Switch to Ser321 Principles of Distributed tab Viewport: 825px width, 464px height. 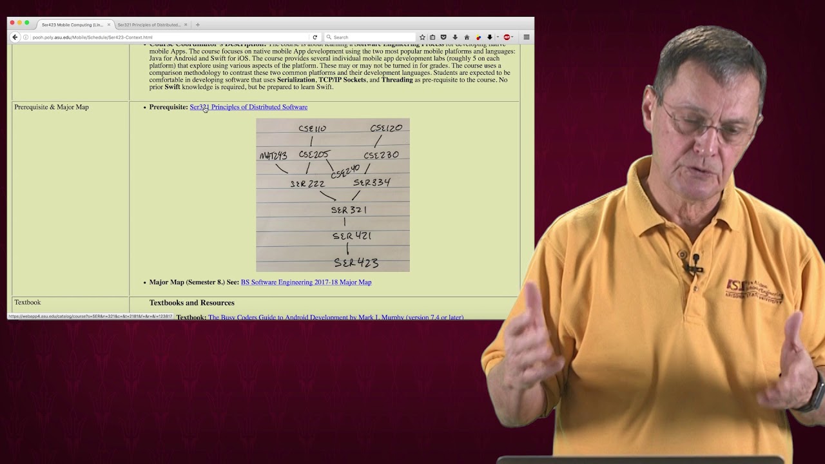[152, 24]
